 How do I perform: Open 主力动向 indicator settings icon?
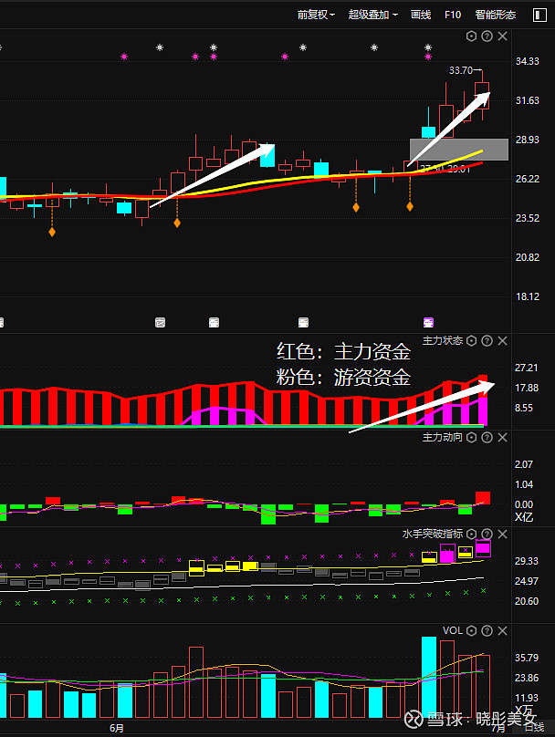[472, 438]
